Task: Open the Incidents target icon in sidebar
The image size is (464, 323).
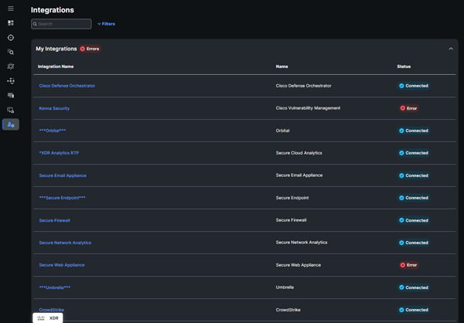Action: click(11, 38)
